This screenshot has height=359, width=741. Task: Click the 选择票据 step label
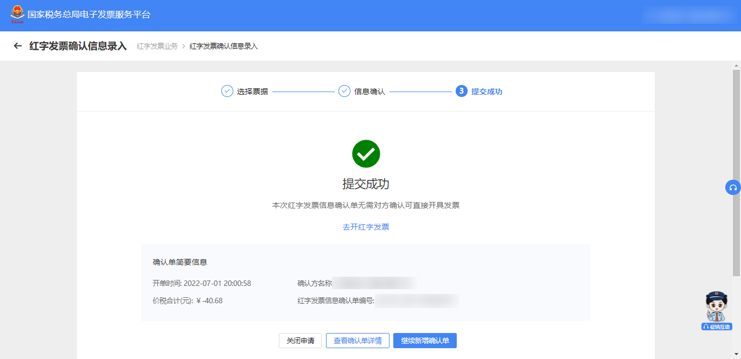coord(252,92)
